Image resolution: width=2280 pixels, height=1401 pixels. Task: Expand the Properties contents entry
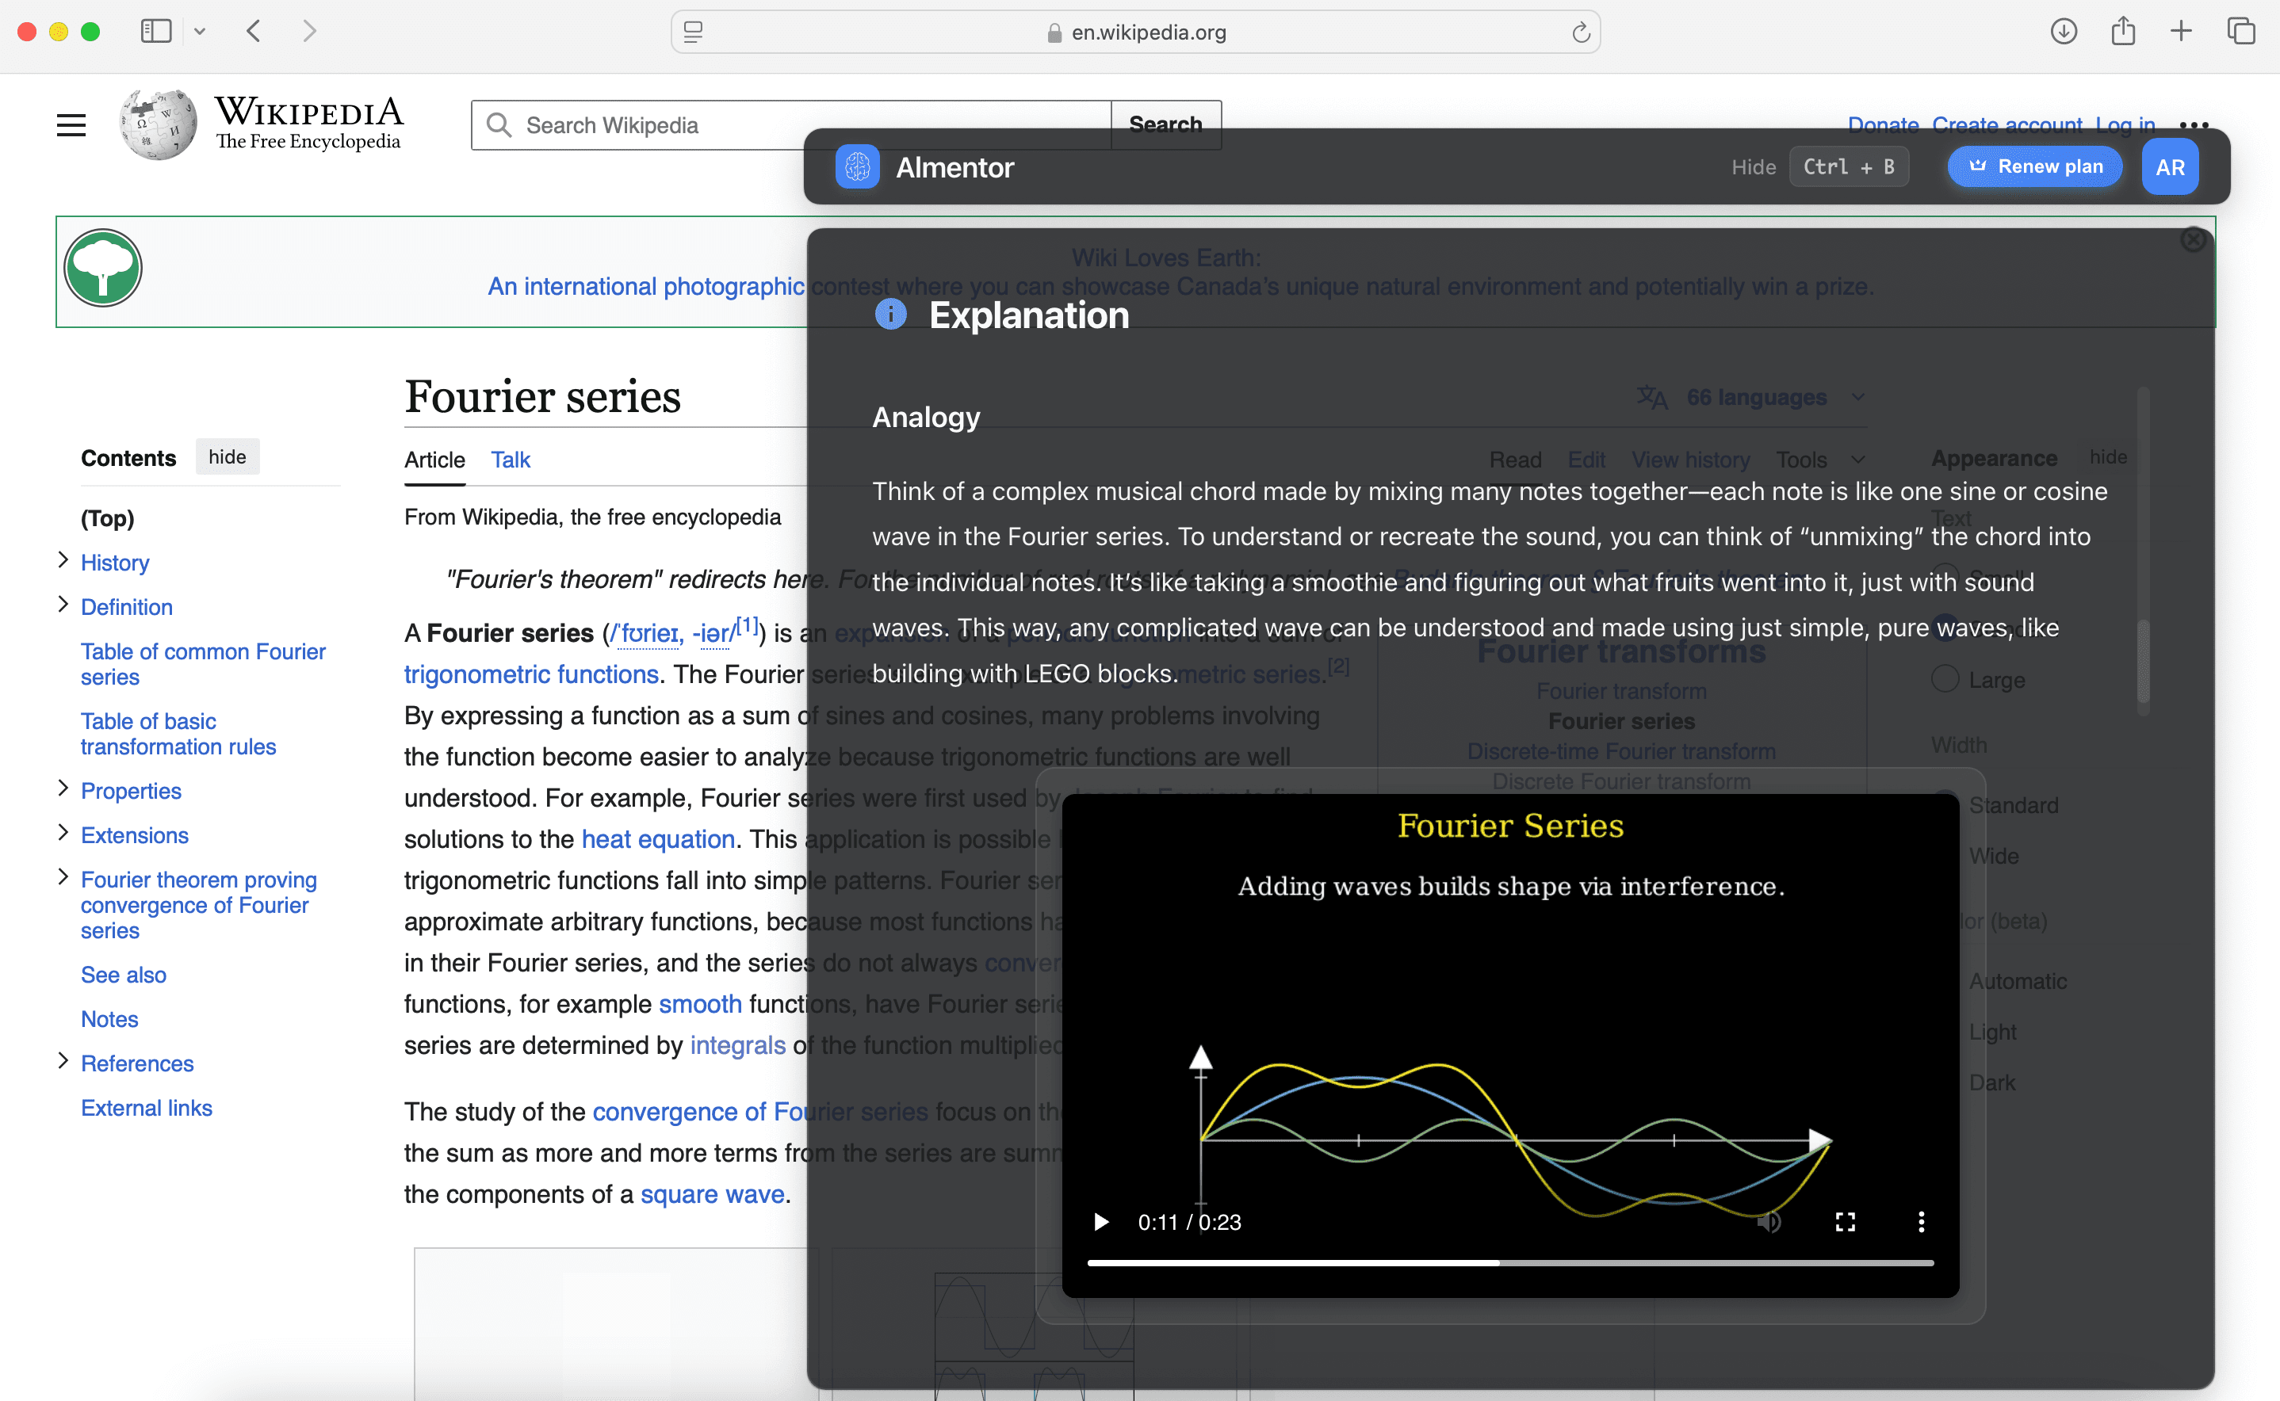(63, 789)
